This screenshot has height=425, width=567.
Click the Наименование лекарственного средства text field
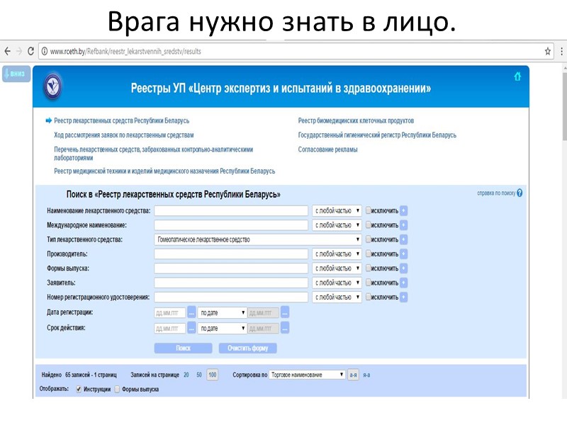coord(231,210)
